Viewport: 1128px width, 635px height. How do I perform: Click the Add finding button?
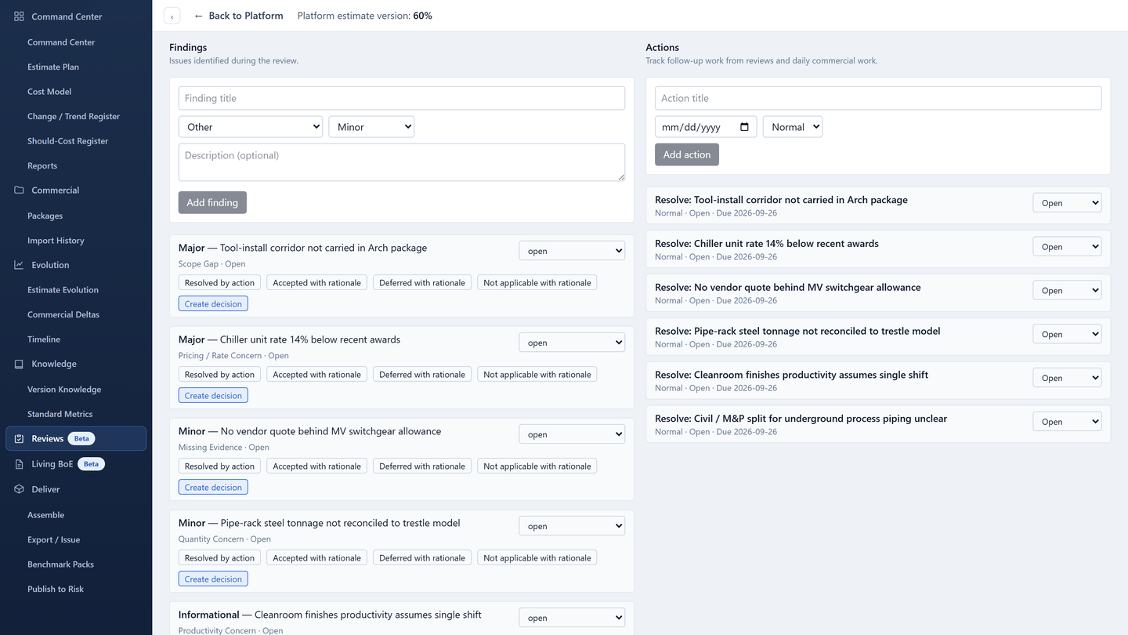pos(212,202)
